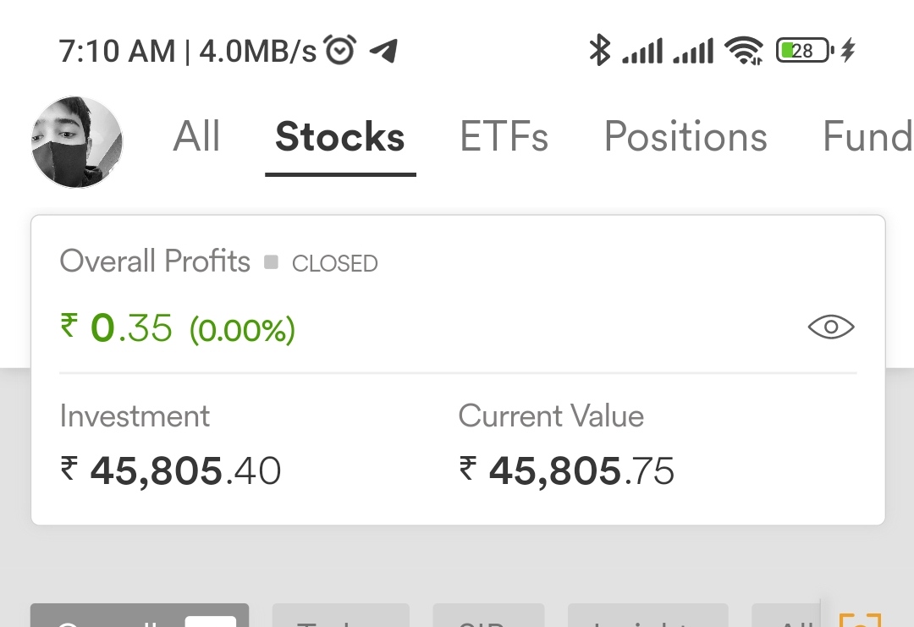Tap the first cellular signal icon

coord(642,51)
